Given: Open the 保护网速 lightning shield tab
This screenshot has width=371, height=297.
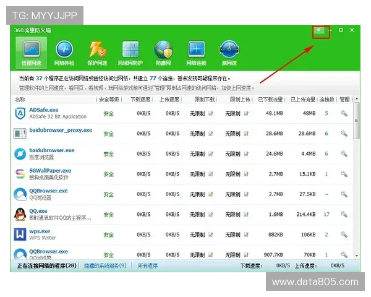Looking at the screenshot, I should coord(97,53).
